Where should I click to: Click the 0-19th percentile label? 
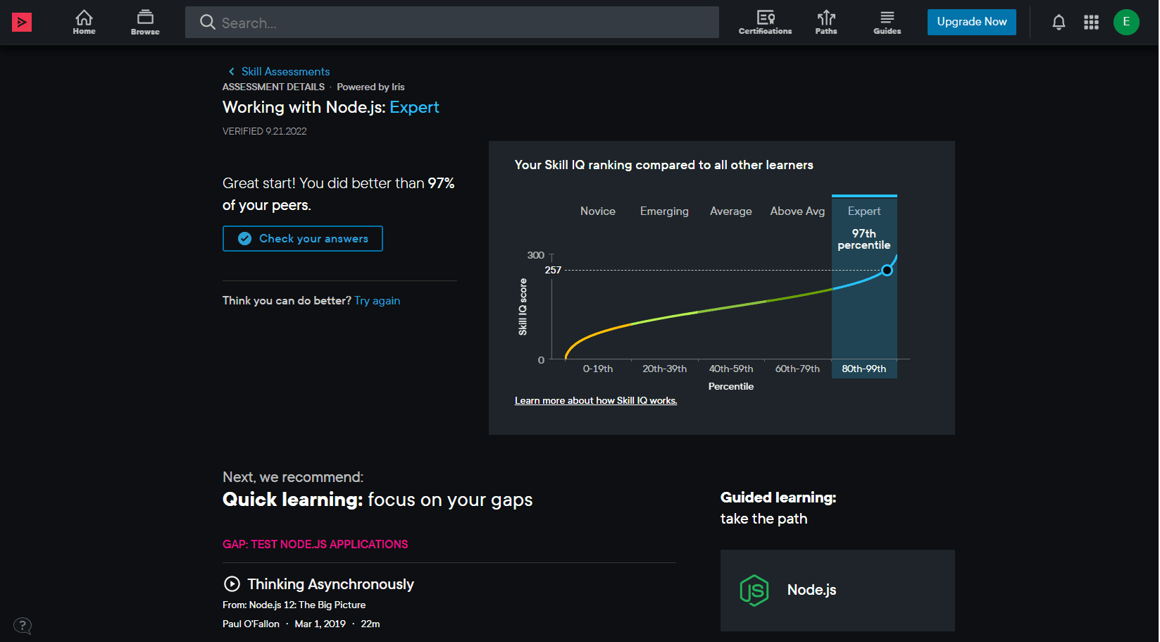point(598,369)
